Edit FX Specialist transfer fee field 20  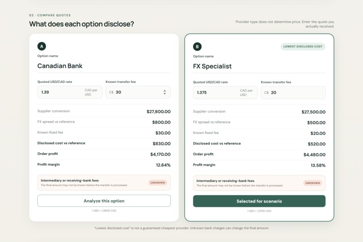(293, 93)
